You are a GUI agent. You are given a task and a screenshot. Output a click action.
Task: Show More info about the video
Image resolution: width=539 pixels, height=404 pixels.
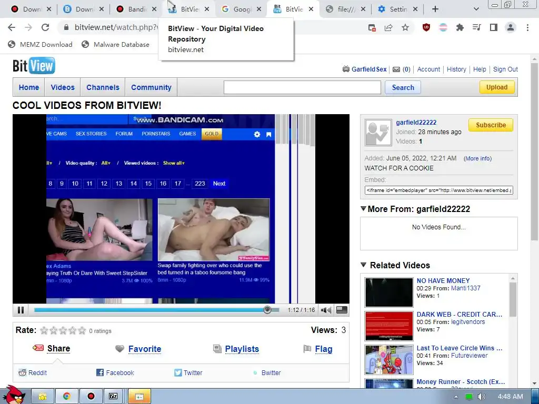[477, 158]
